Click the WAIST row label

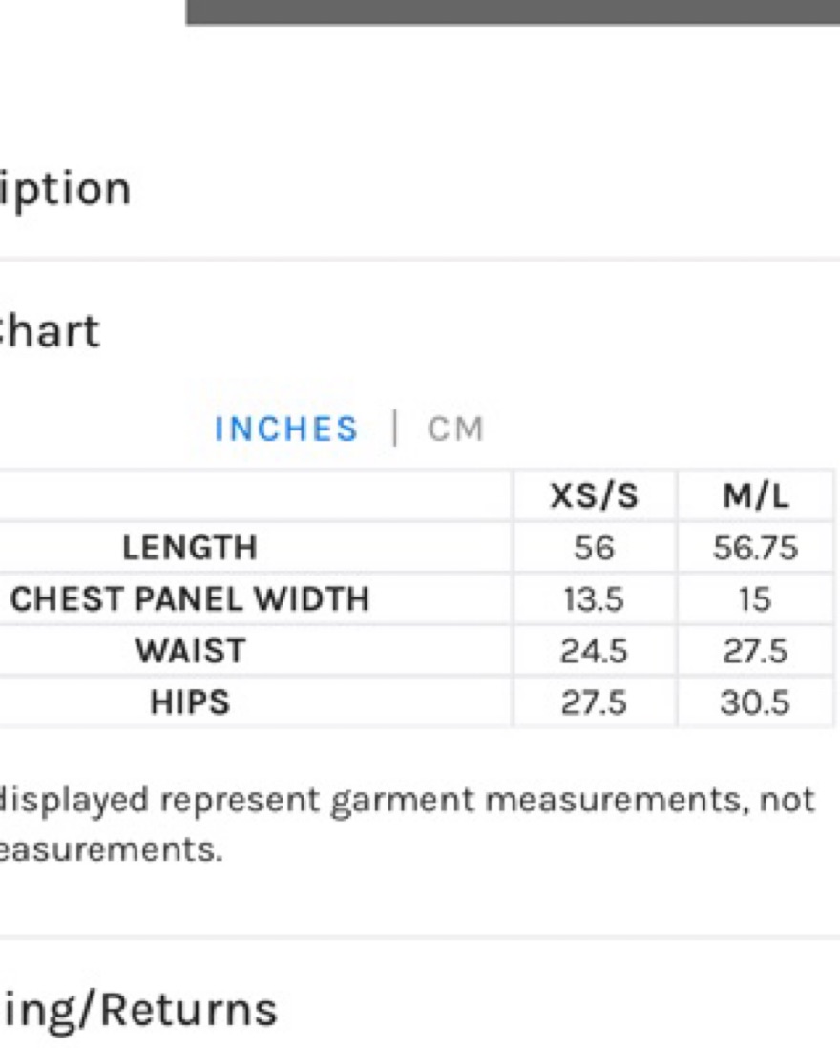[191, 651]
